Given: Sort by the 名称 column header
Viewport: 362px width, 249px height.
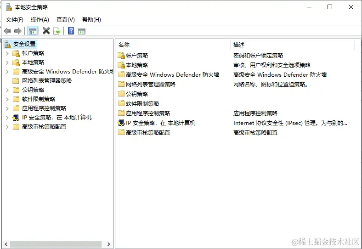Looking at the screenshot, I should [x=173, y=45].
